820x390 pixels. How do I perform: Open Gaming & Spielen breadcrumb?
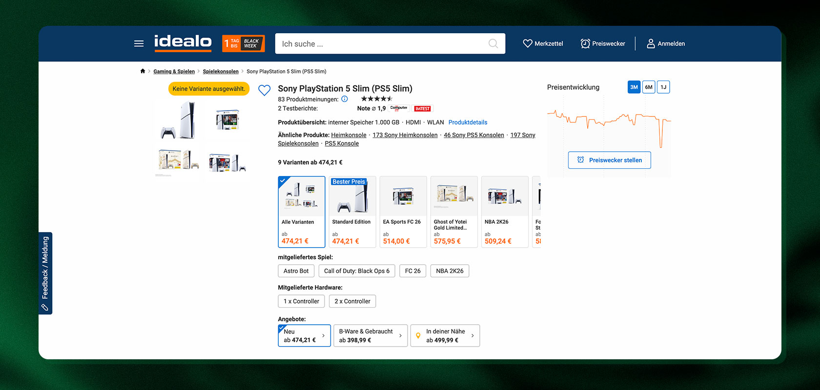tap(174, 71)
